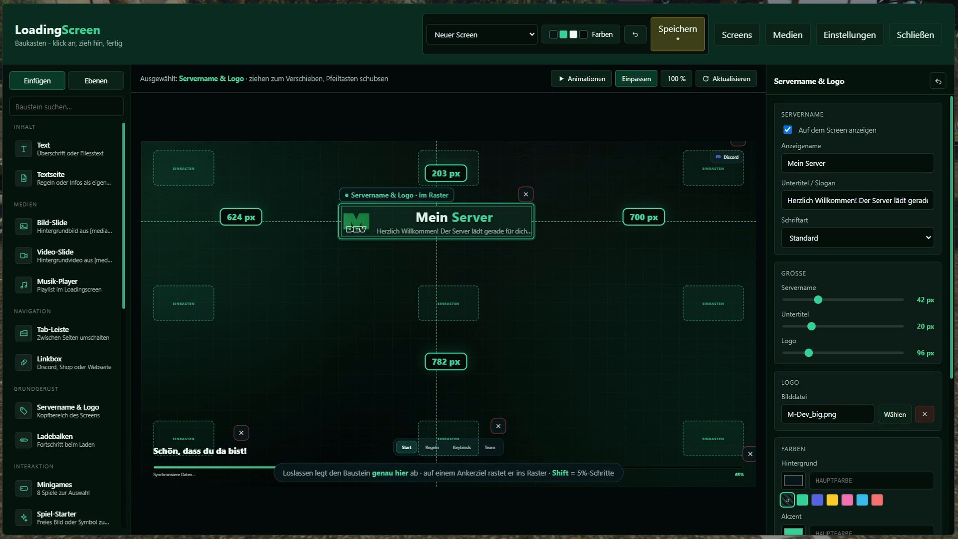This screenshot has width=958, height=539.
Task: Click the Aktualisieren refresh button
Action: [x=726, y=79]
